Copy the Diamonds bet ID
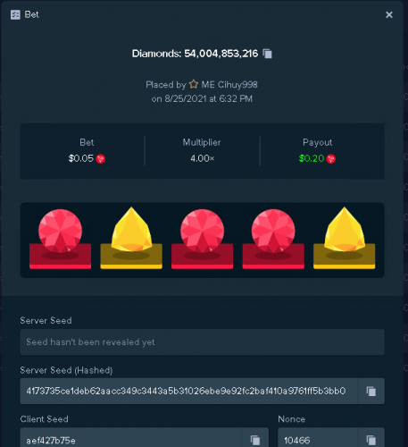 [x=267, y=54]
